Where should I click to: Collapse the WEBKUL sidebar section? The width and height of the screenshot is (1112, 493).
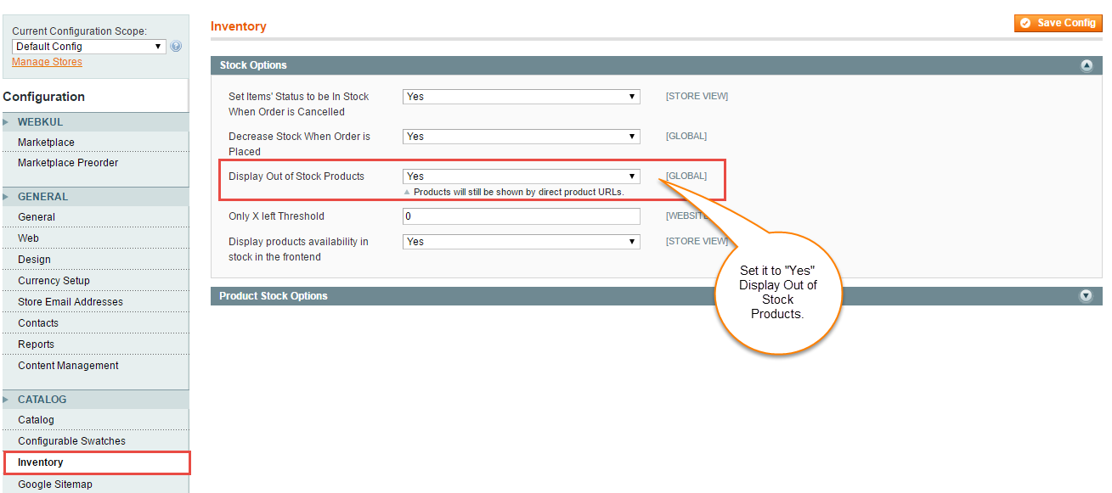click(40, 121)
